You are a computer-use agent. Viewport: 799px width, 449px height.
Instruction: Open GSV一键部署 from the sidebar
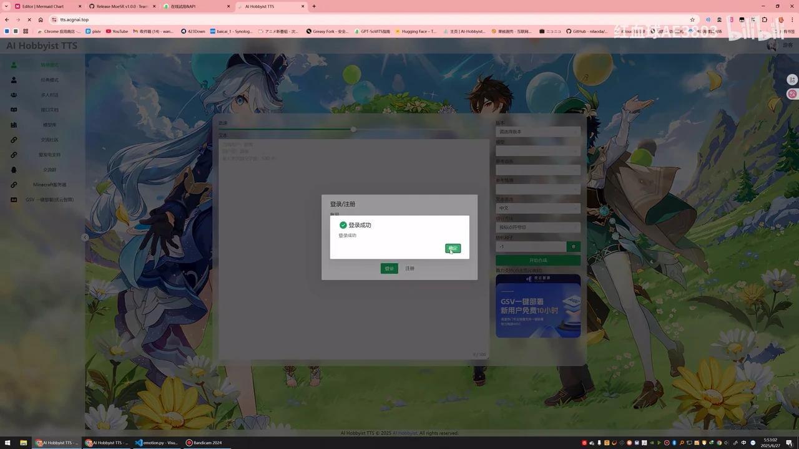point(14,199)
